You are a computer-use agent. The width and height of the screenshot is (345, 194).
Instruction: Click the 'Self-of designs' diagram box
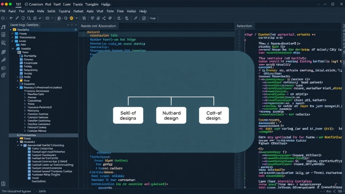(128, 116)
